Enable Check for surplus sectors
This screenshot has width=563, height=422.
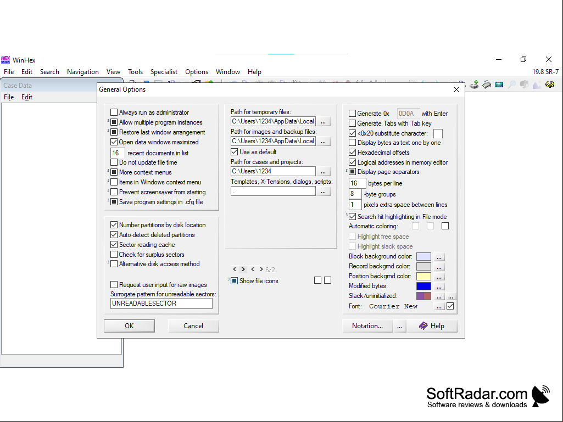point(114,255)
